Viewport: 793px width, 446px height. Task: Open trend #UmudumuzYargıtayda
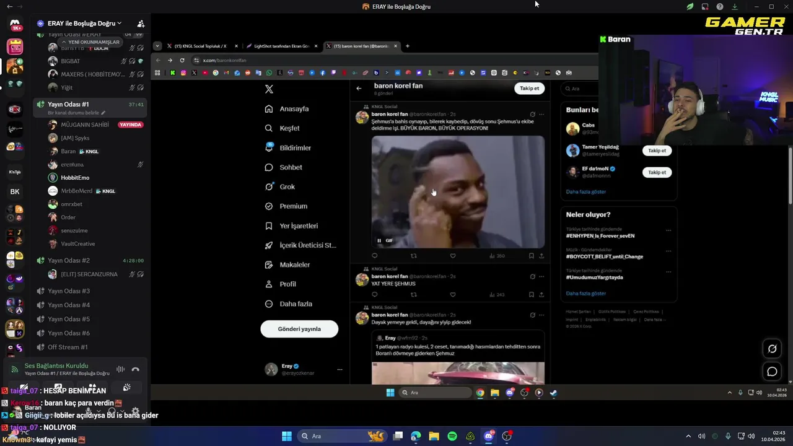click(595, 278)
